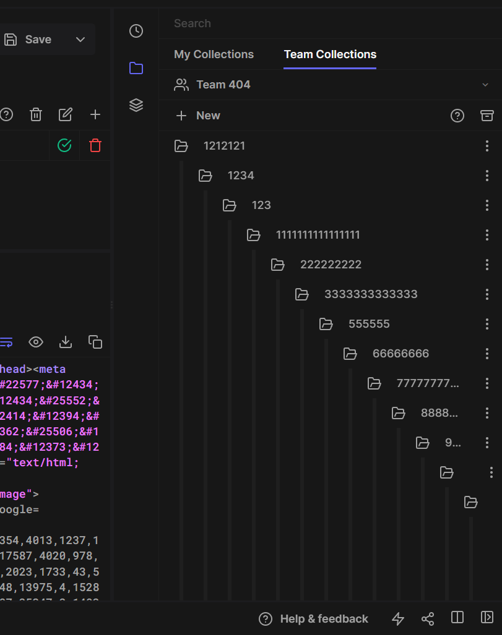Open more options for 1234
Image resolution: width=502 pixels, height=635 pixels.
pyautogui.click(x=487, y=176)
